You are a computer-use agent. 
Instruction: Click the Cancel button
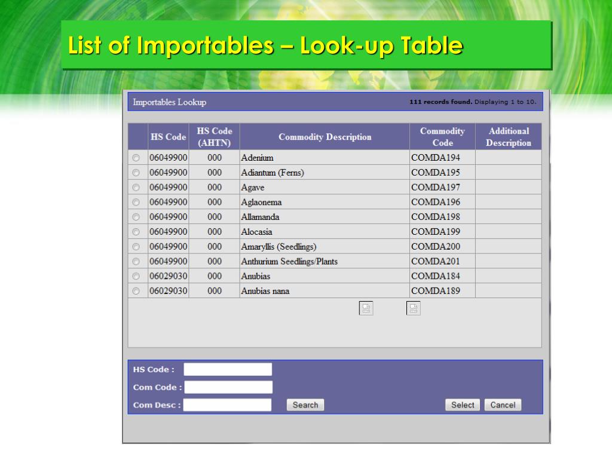pos(503,405)
